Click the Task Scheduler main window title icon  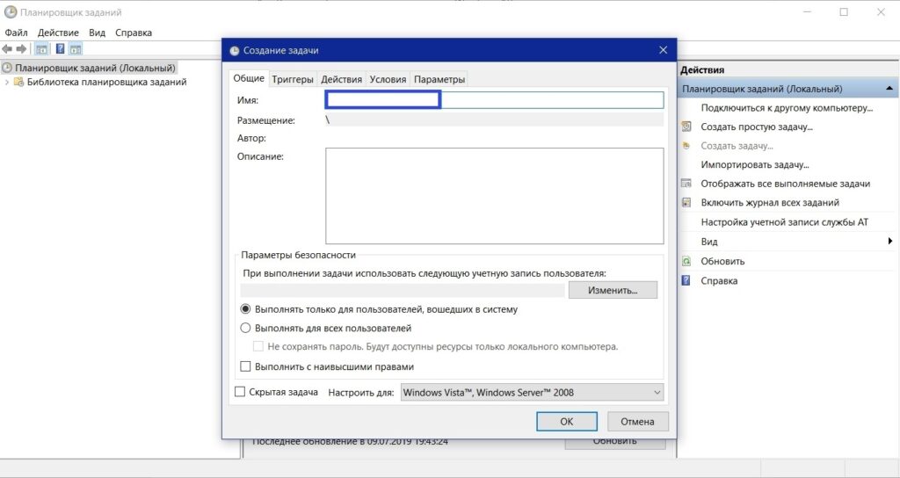click(x=11, y=12)
